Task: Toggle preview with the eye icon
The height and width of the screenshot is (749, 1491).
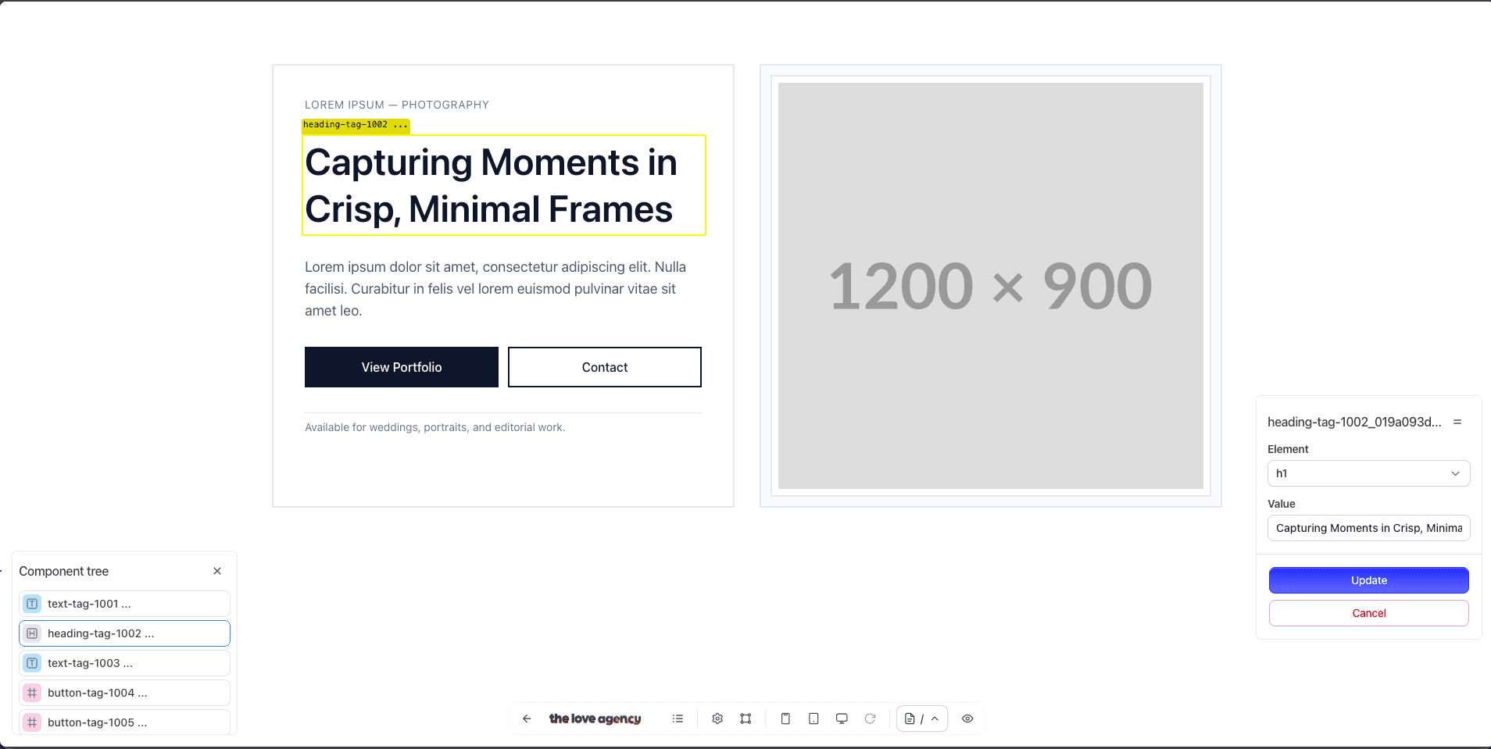Action: tap(967, 719)
